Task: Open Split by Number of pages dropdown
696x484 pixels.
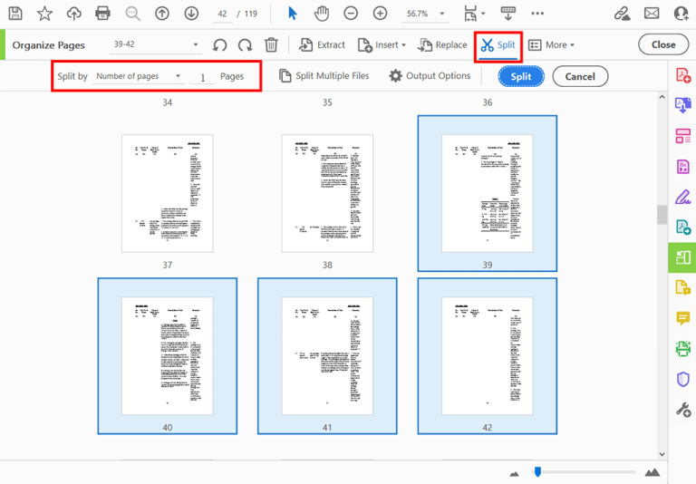Action: click(138, 76)
